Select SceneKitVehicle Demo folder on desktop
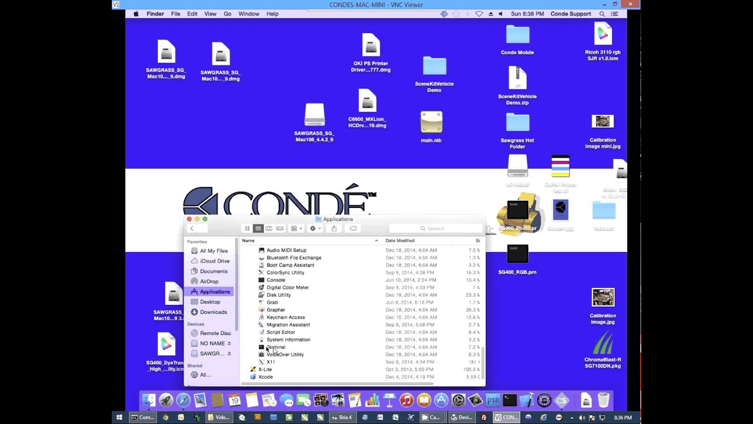The width and height of the screenshot is (753, 424). click(x=434, y=74)
